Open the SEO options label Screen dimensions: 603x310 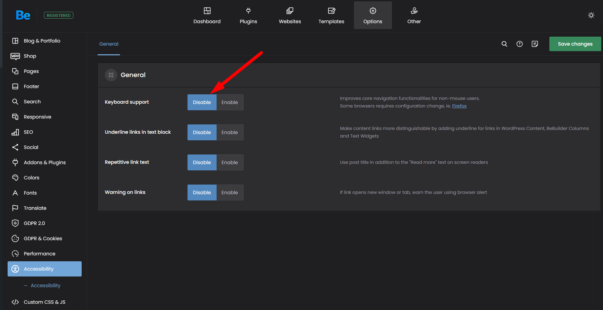(28, 132)
